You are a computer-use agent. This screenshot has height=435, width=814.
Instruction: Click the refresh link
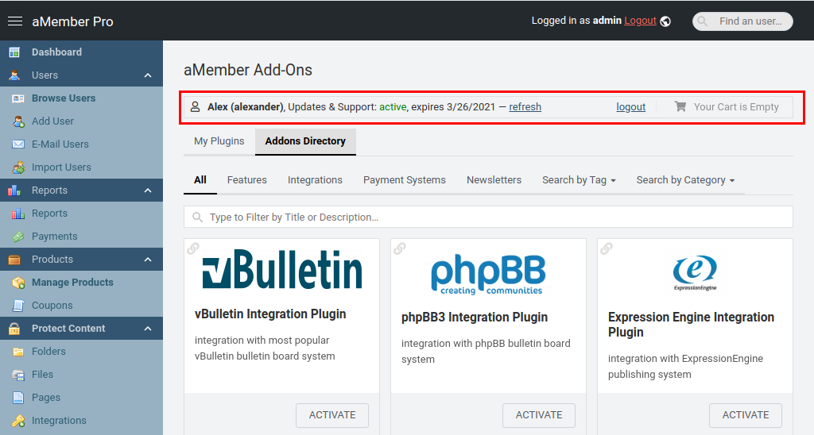click(x=525, y=106)
